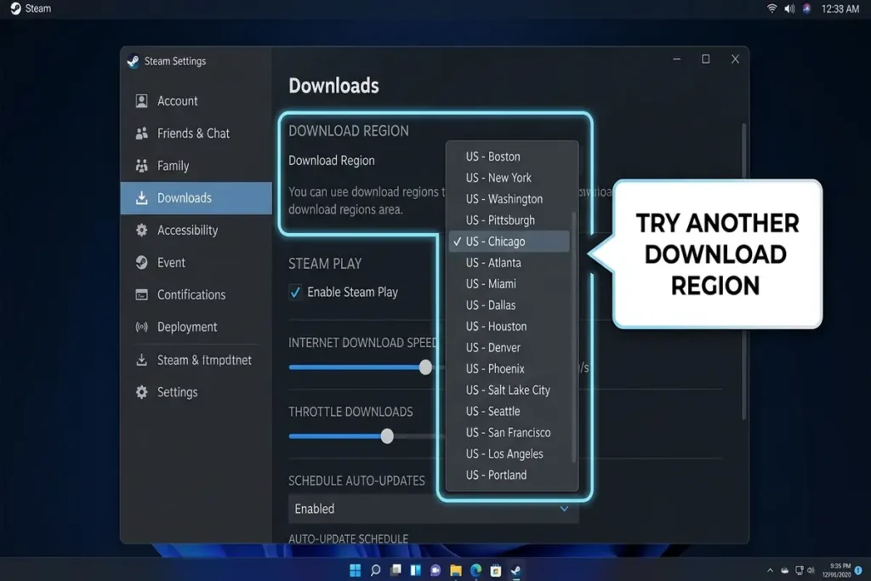
Task: Open taskbar Search magnifier
Action: tap(375, 571)
